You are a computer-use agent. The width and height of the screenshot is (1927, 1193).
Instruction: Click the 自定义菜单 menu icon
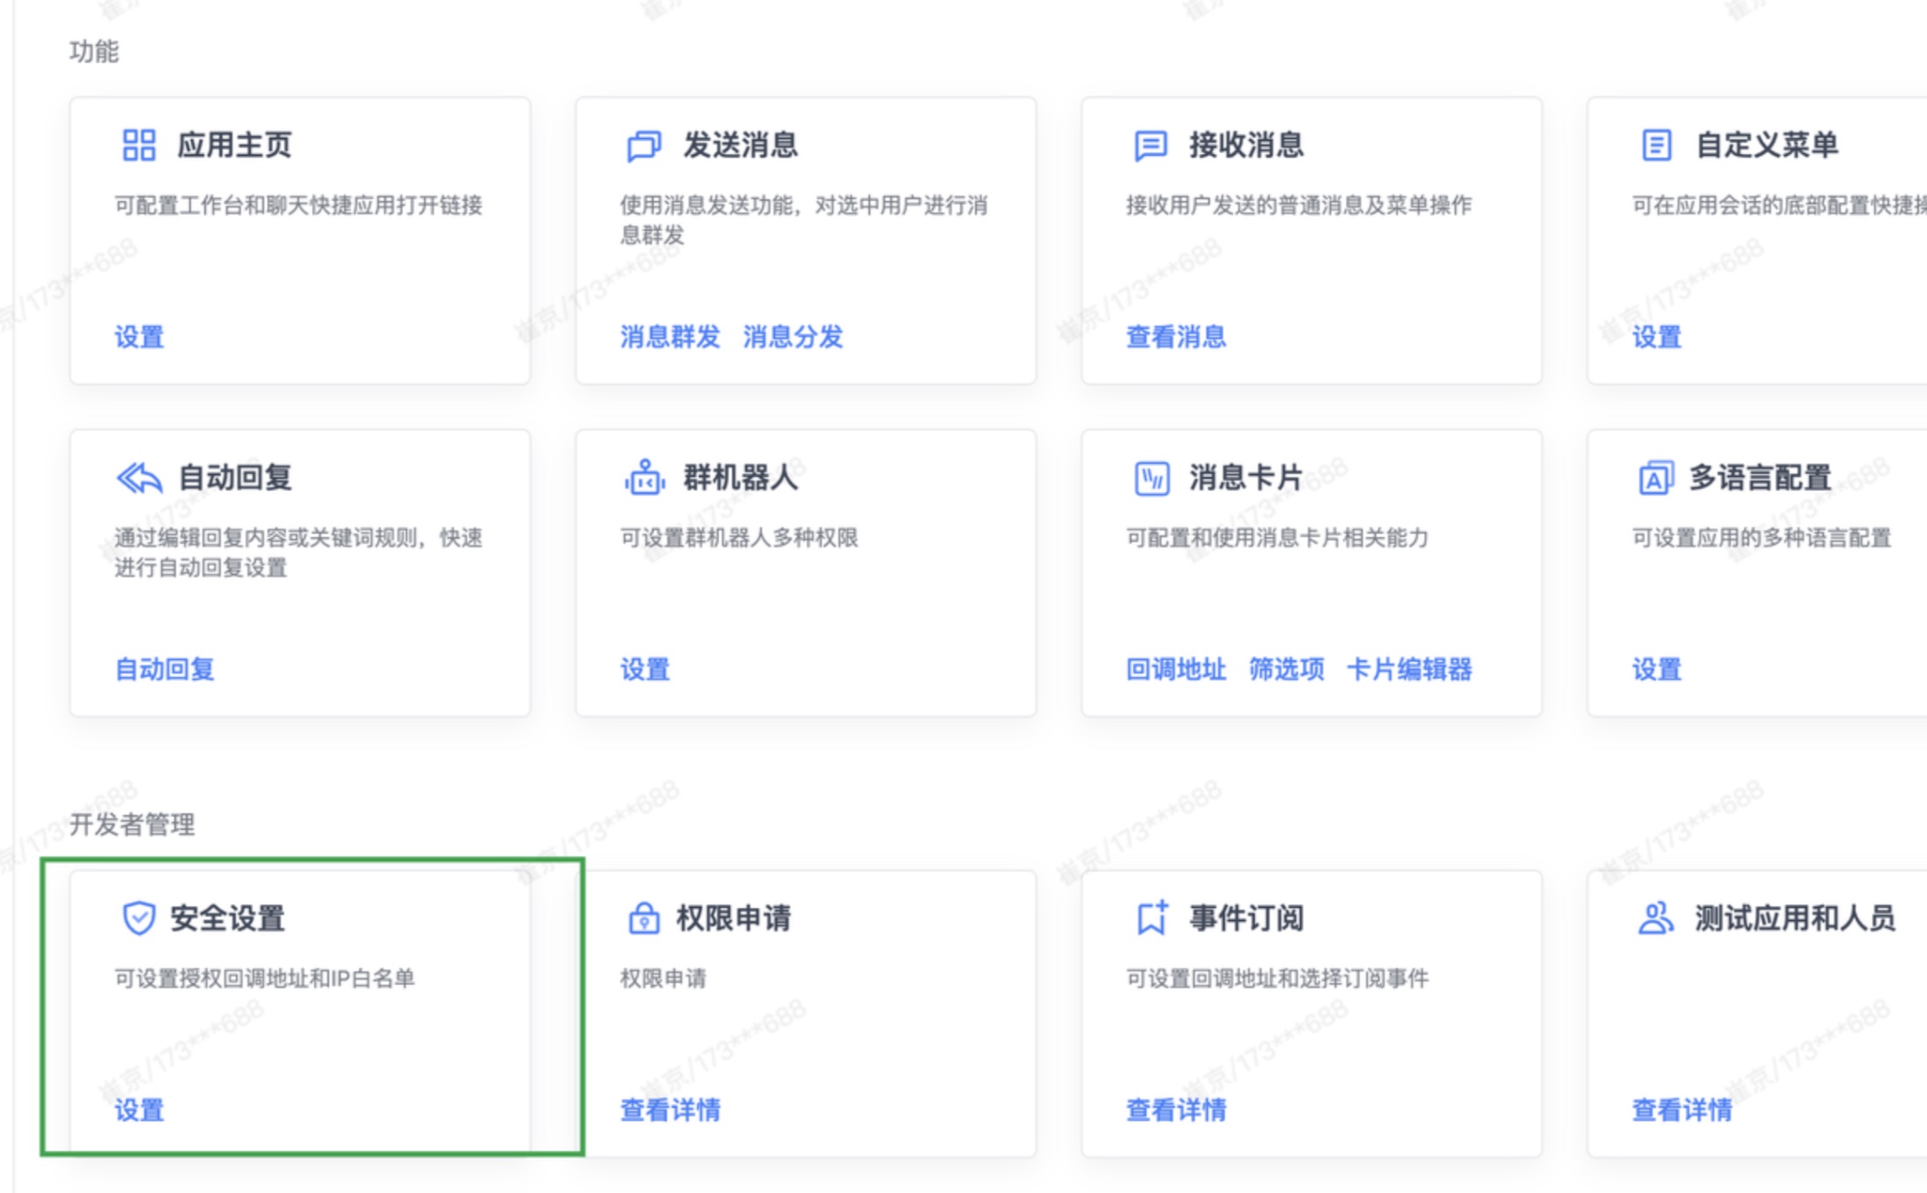[1655, 147]
